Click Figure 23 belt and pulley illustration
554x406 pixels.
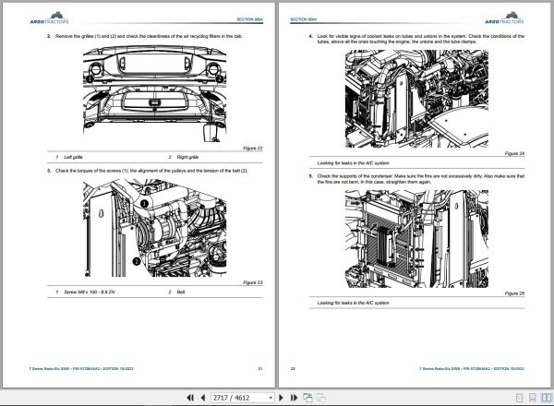point(155,228)
